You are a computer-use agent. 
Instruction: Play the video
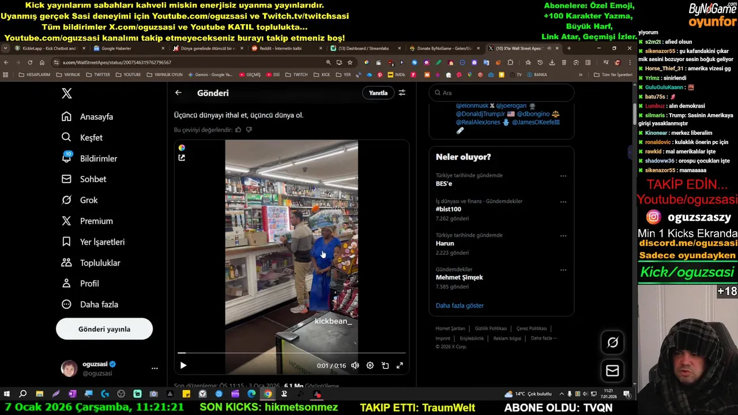coord(183,365)
